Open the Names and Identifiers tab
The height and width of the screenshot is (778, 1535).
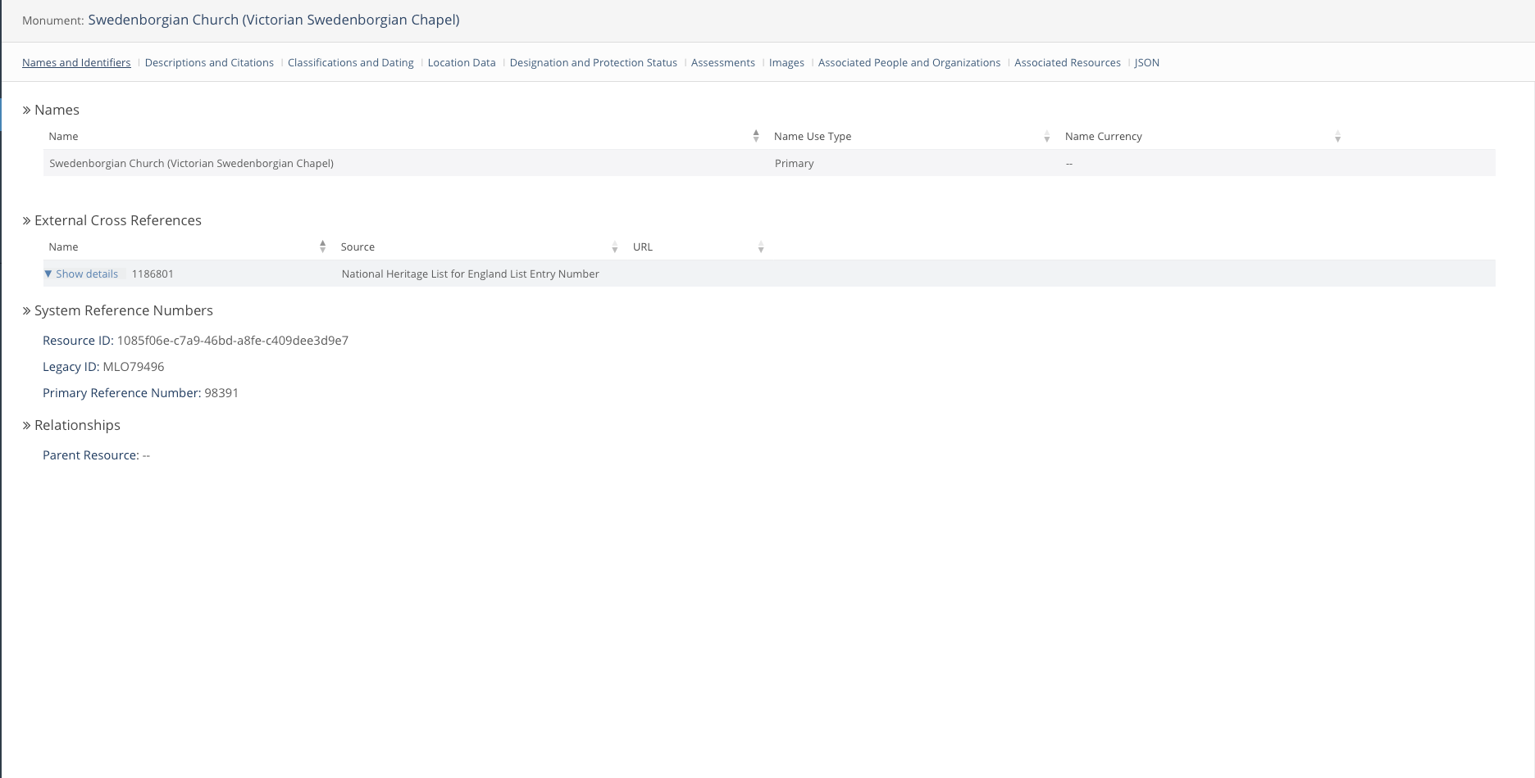(76, 62)
